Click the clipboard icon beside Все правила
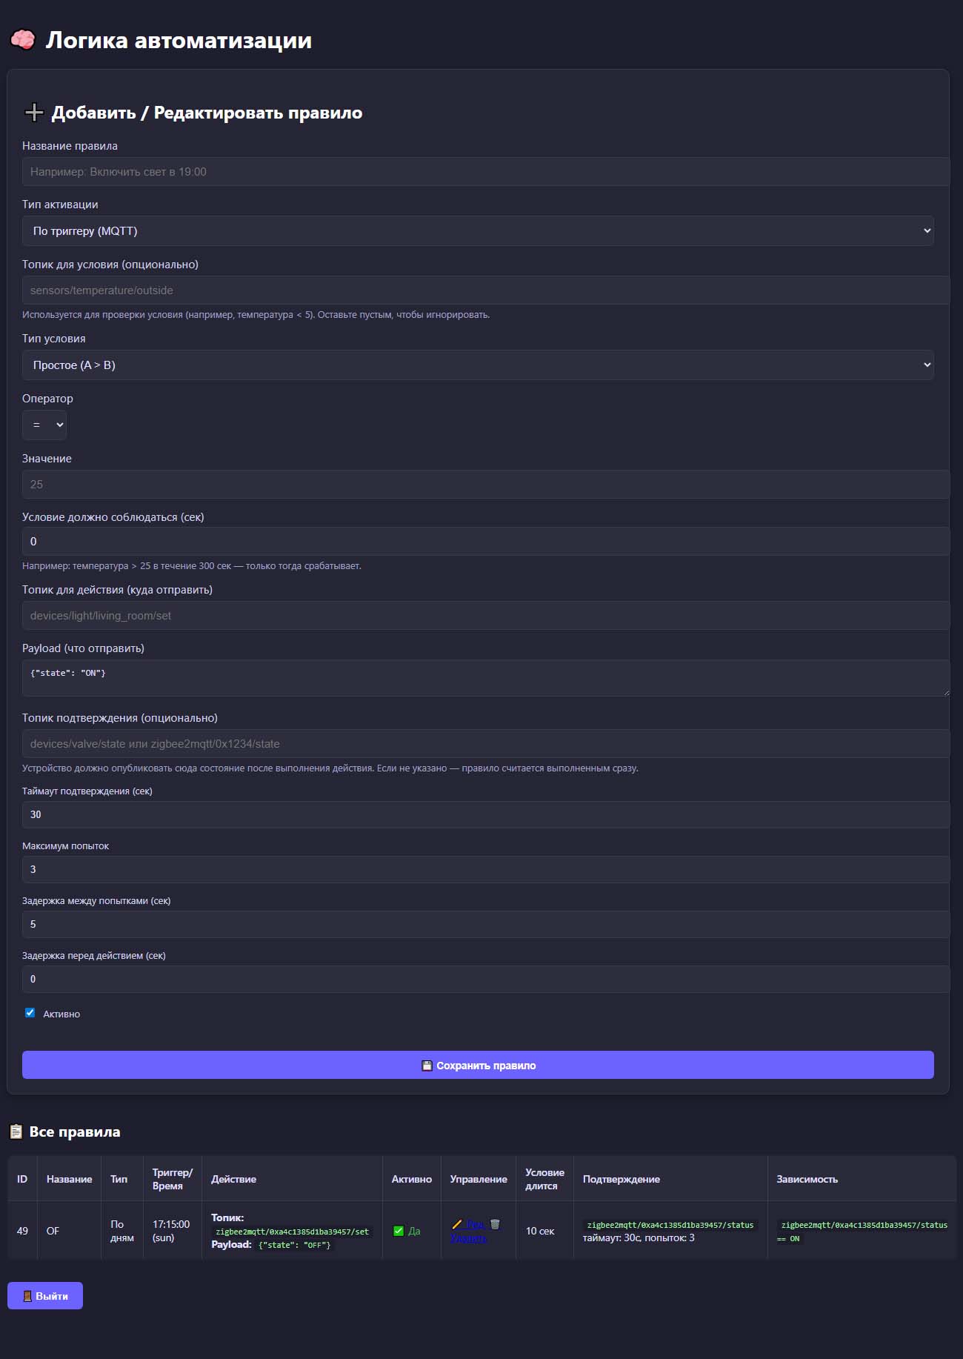Image resolution: width=963 pixels, height=1359 pixels. pyautogui.click(x=16, y=1132)
